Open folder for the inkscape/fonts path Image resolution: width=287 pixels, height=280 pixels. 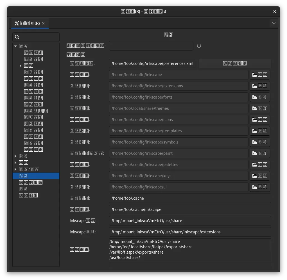[x=260, y=97]
